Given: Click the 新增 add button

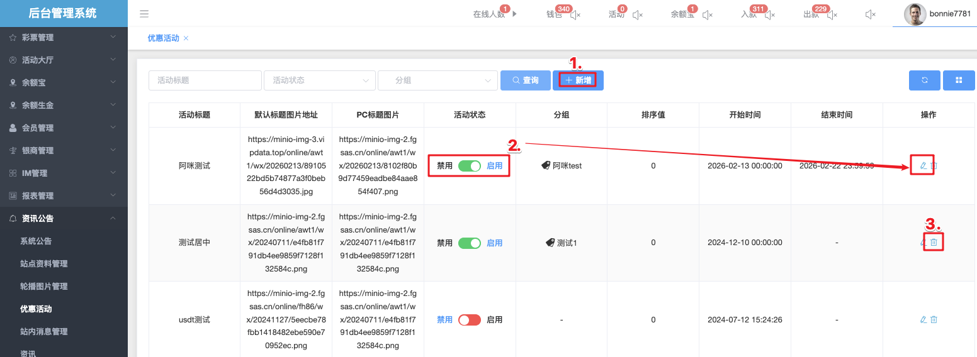Looking at the screenshot, I should tap(578, 80).
